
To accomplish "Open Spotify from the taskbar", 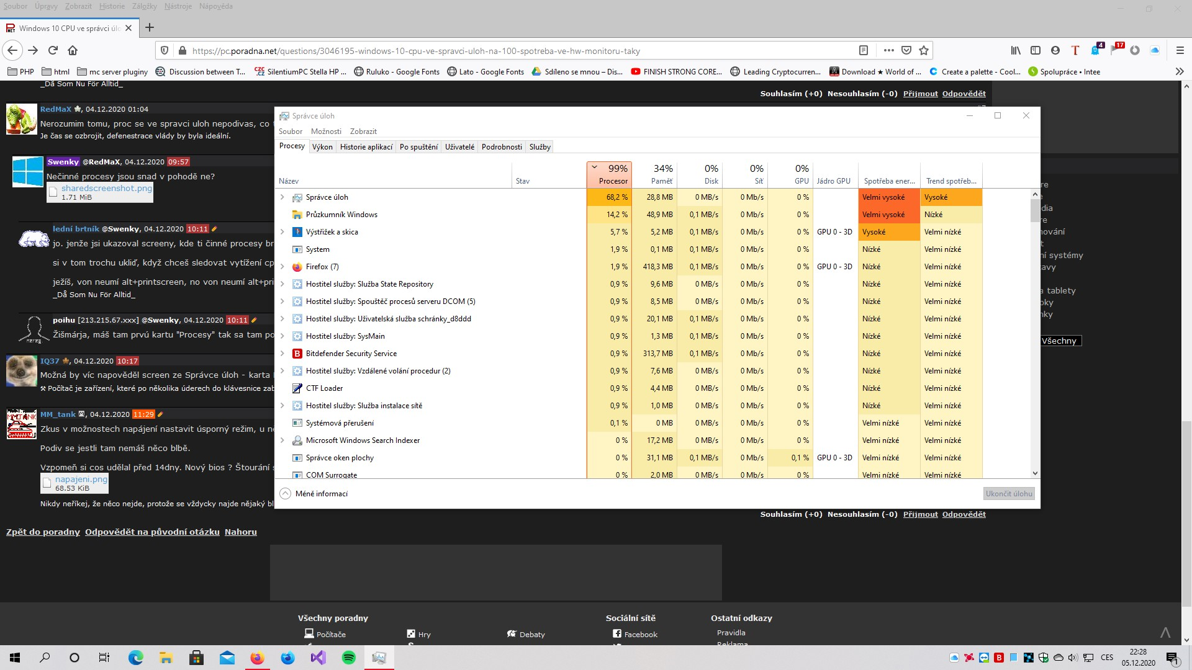I will click(349, 658).
